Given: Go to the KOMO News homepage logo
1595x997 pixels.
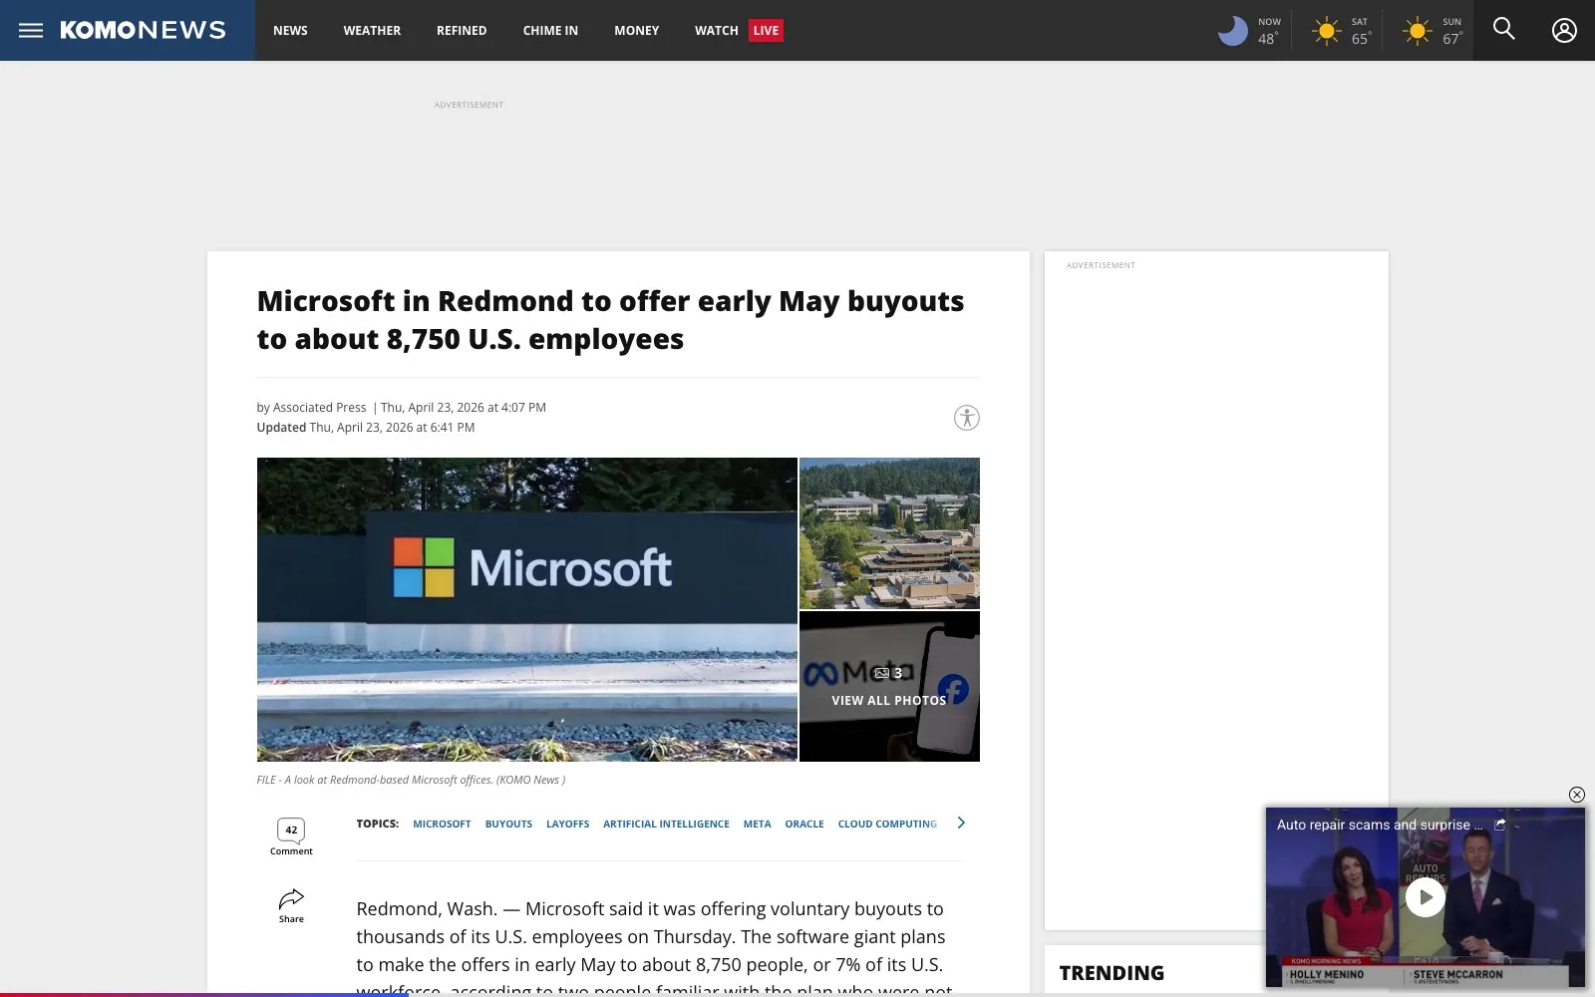Looking at the screenshot, I should pyautogui.click(x=143, y=30).
